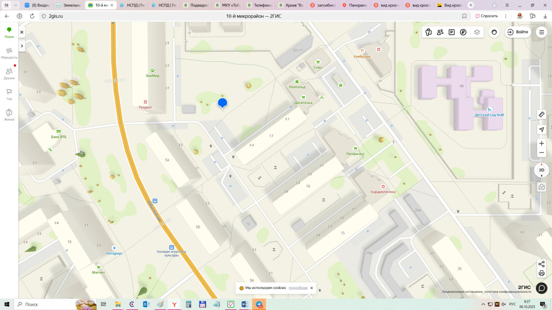This screenshot has width=552, height=310.
Task: Toggle the 3D map view mode
Action: pos(542,170)
